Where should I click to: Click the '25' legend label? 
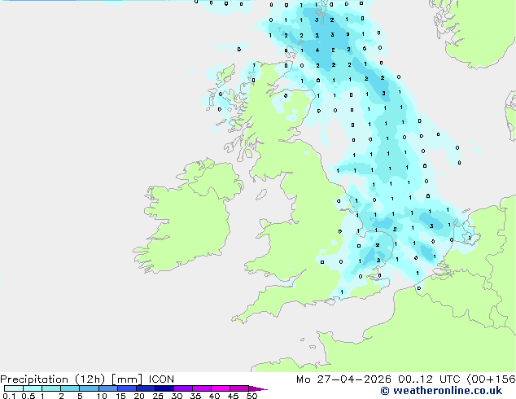(158, 396)
